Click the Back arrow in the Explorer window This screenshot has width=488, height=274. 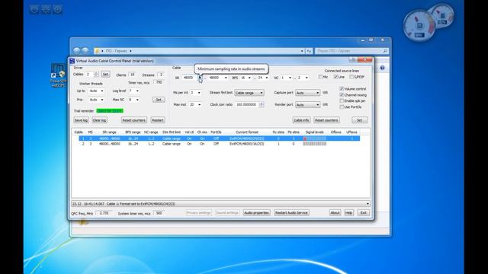click(77, 51)
